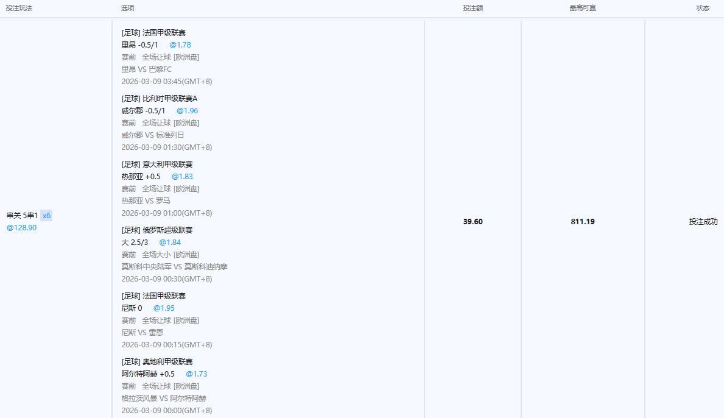Click the @1.83 odds for 热那亚
The width and height of the screenshot is (724, 418).
point(182,177)
